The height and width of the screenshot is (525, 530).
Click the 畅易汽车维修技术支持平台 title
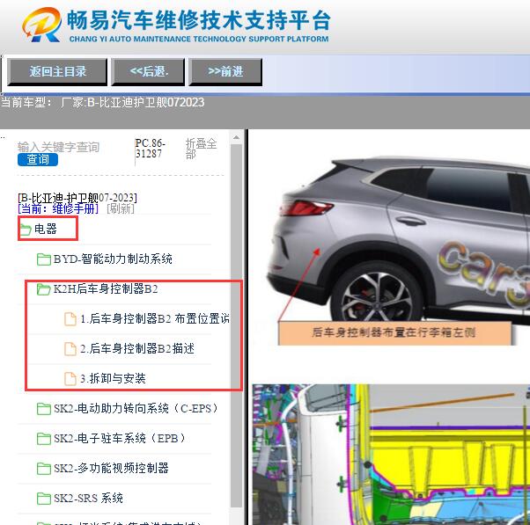point(198,20)
